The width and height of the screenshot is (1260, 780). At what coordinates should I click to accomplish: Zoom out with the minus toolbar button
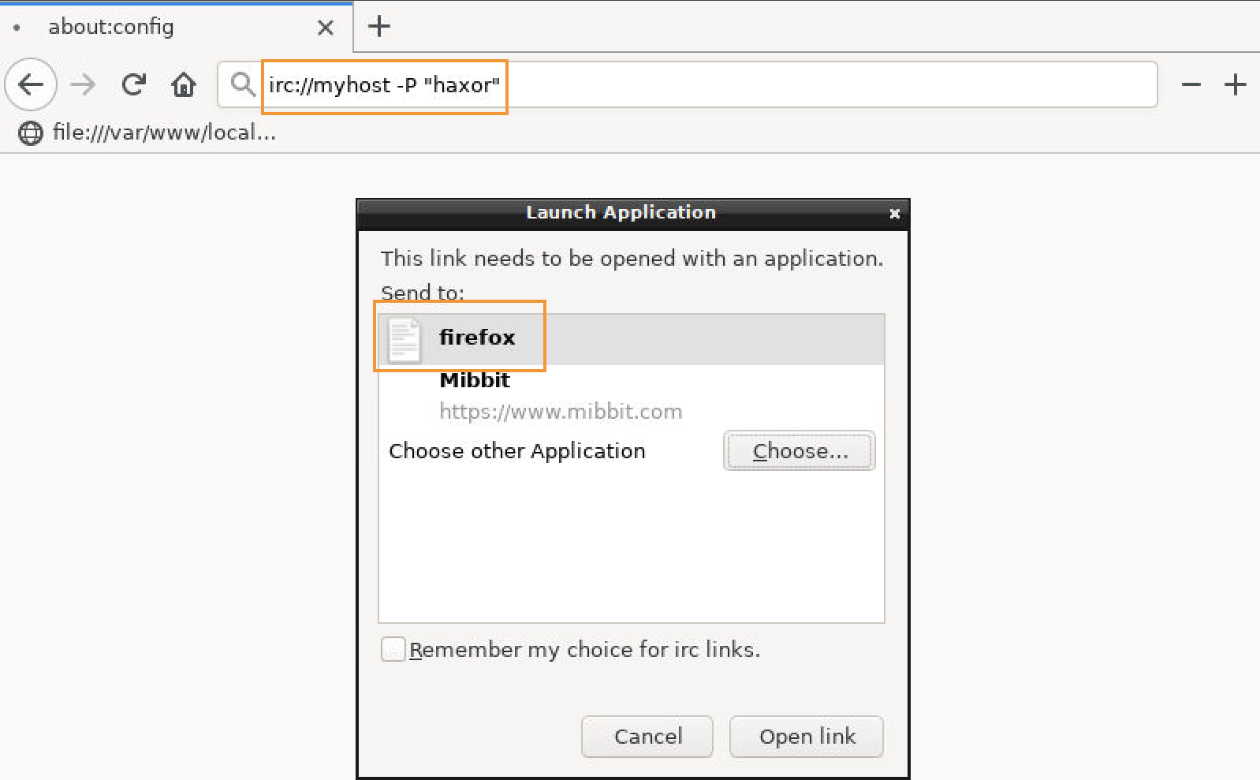pos(1191,84)
